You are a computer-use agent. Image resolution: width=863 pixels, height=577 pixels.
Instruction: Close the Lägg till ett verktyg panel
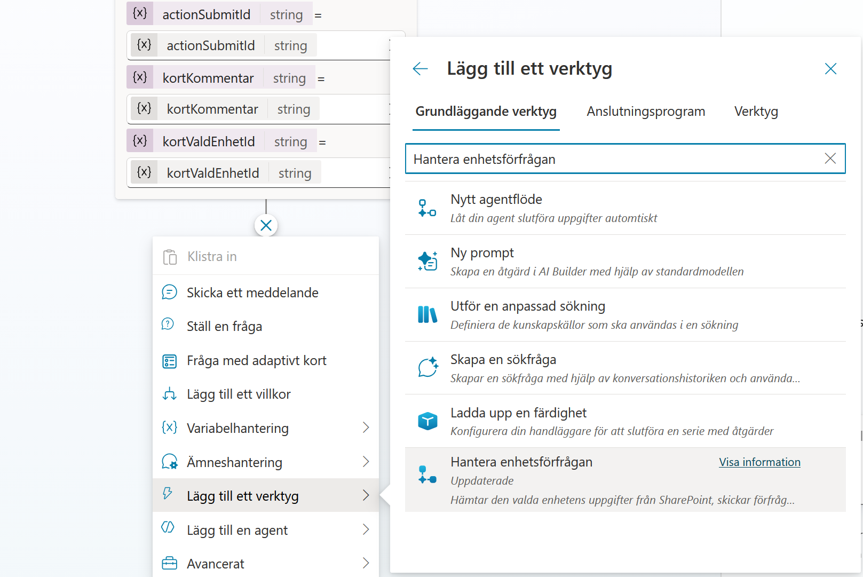[830, 69]
